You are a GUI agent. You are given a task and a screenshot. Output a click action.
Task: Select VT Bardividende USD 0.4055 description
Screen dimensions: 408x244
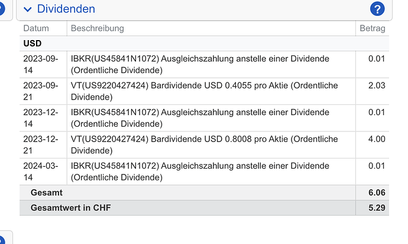(204, 91)
